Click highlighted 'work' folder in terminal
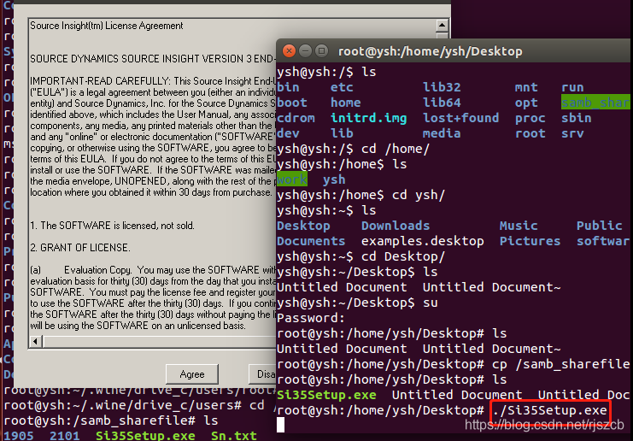Viewport: 633px width, 441px height. tap(292, 179)
